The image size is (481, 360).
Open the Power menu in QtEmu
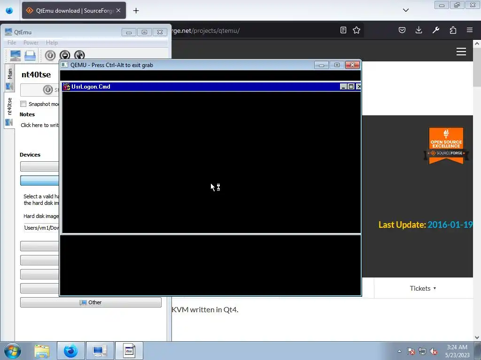pyautogui.click(x=31, y=43)
